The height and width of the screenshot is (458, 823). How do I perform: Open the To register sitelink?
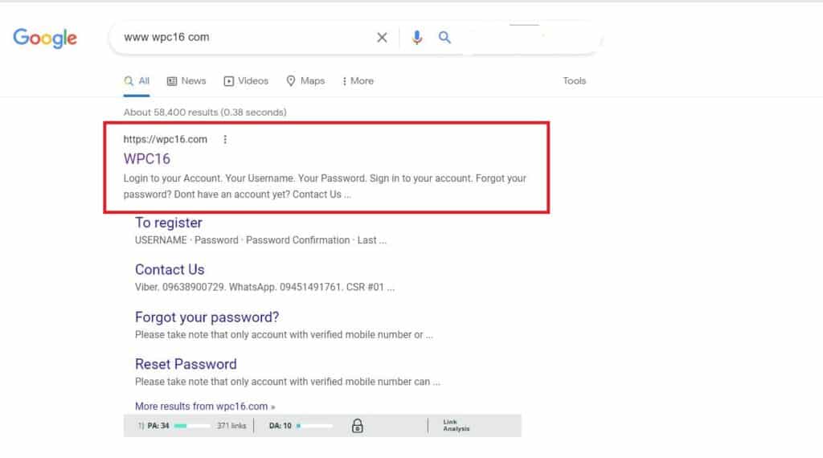(169, 223)
